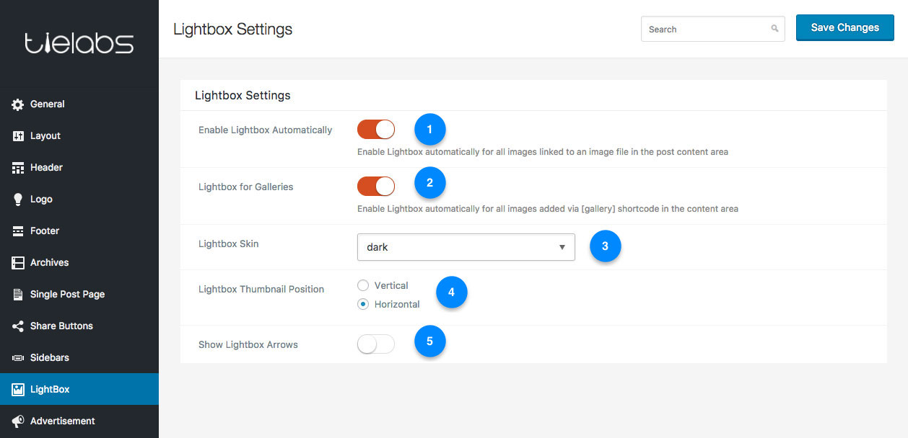Select the LightBox menu item

pos(79,389)
